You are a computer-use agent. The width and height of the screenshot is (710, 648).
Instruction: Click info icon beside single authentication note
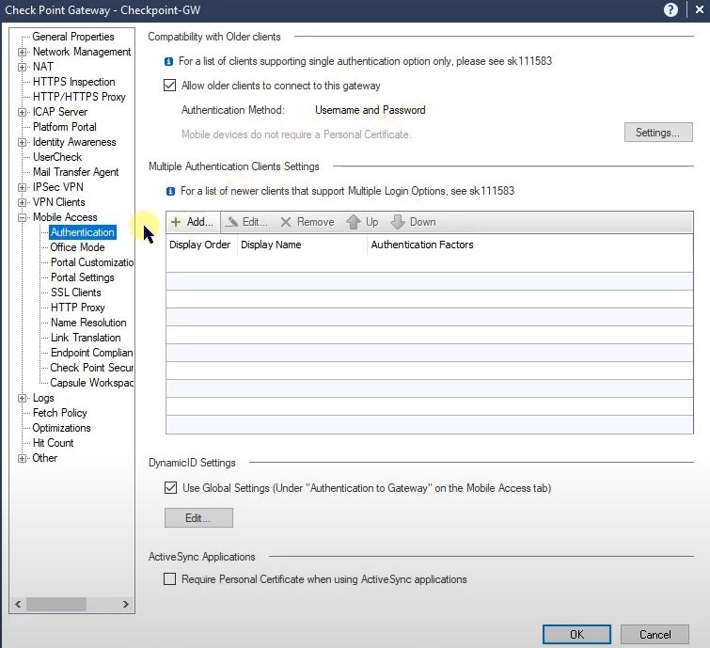168,61
